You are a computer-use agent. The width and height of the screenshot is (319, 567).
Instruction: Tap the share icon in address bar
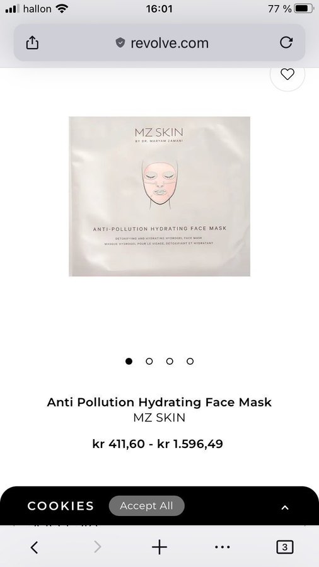(x=32, y=42)
